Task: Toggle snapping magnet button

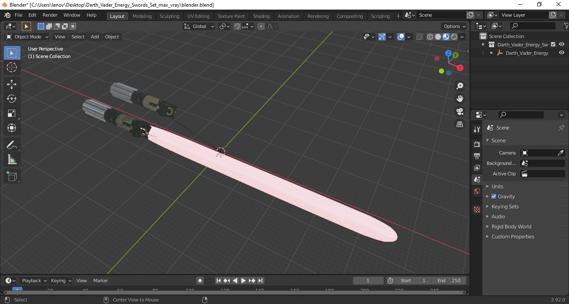Action: [x=237, y=26]
